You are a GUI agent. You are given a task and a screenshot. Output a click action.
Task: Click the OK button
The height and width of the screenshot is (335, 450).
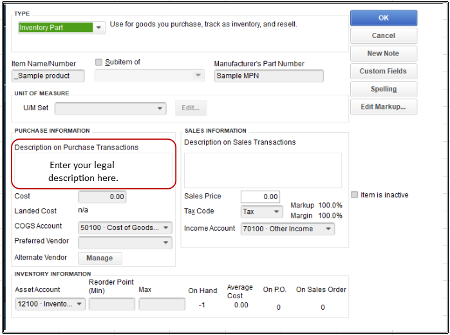[384, 18]
